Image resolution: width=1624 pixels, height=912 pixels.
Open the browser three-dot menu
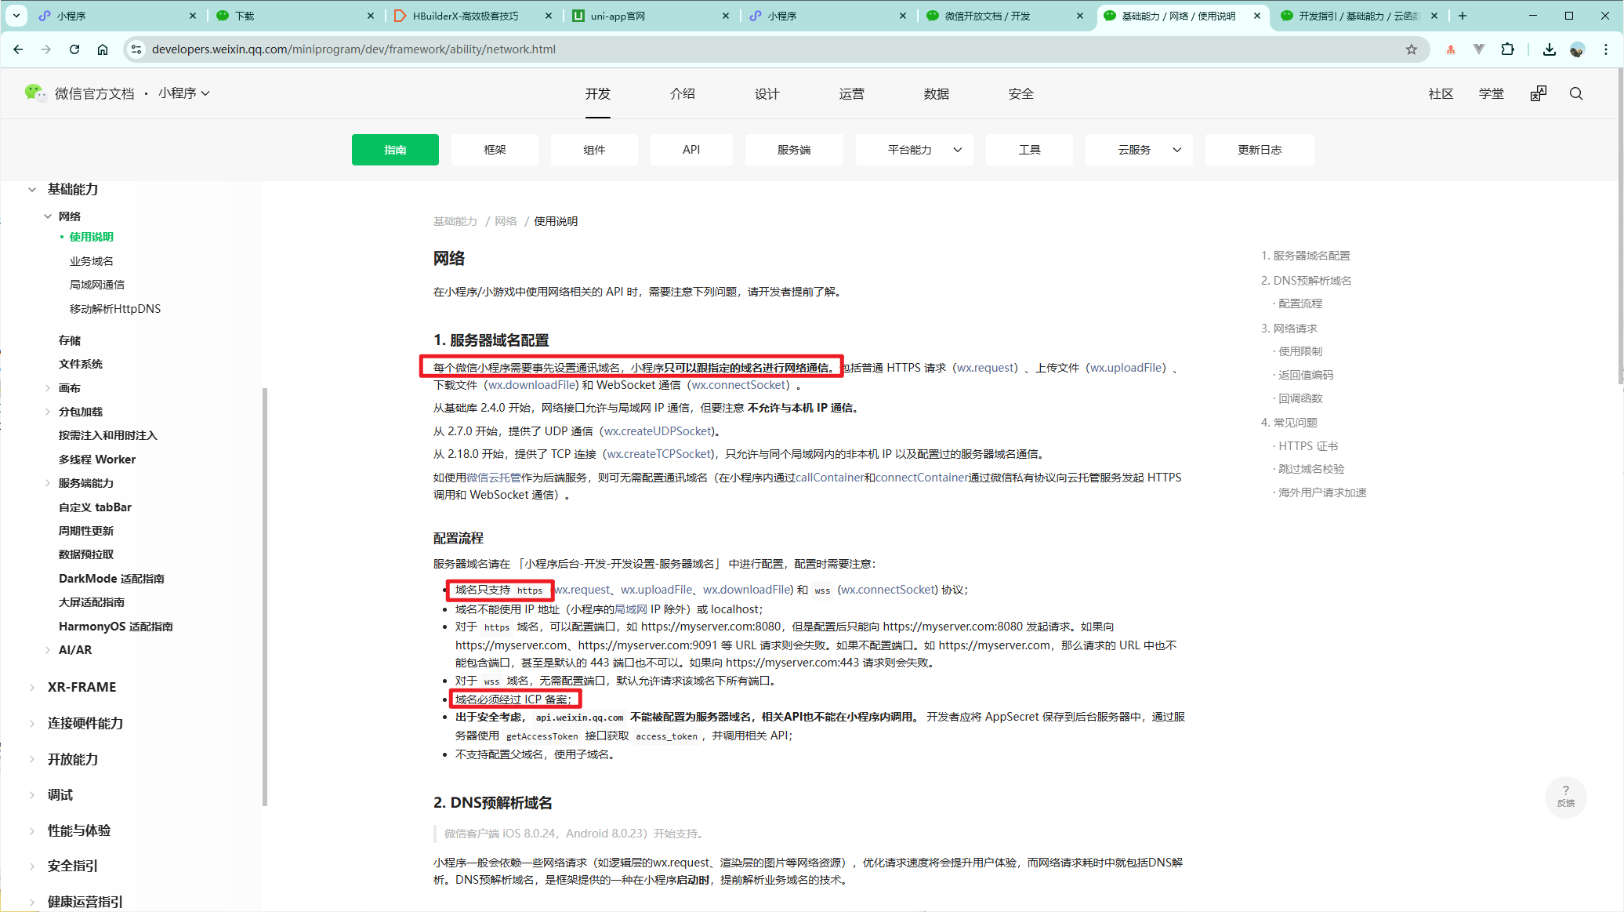1606,49
